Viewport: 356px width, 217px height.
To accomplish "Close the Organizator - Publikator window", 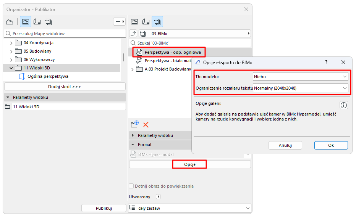I will click(x=246, y=9).
